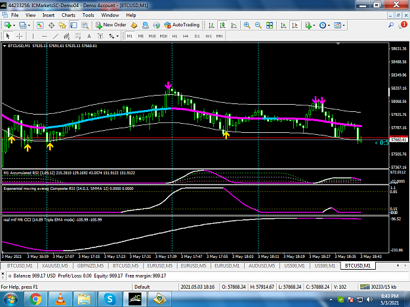Select the MN timeframe button
The image size is (410, 307).
[219, 36]
